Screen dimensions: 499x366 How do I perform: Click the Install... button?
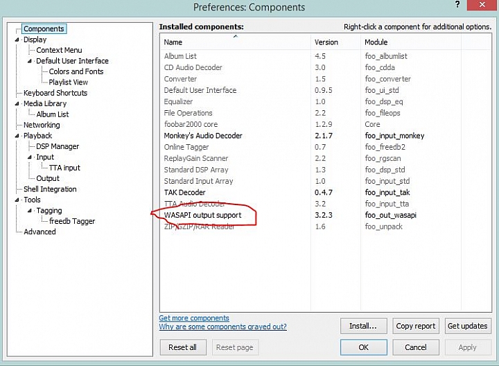(x=363, y=326)
